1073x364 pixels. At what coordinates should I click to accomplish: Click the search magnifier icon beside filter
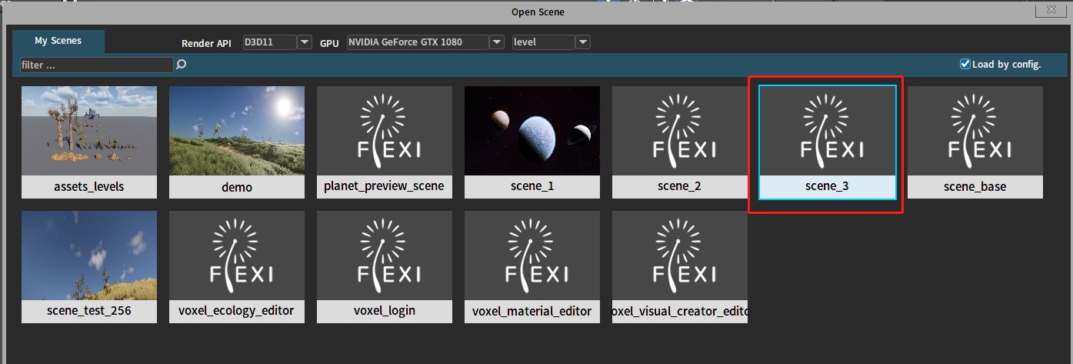click(182, 65)
